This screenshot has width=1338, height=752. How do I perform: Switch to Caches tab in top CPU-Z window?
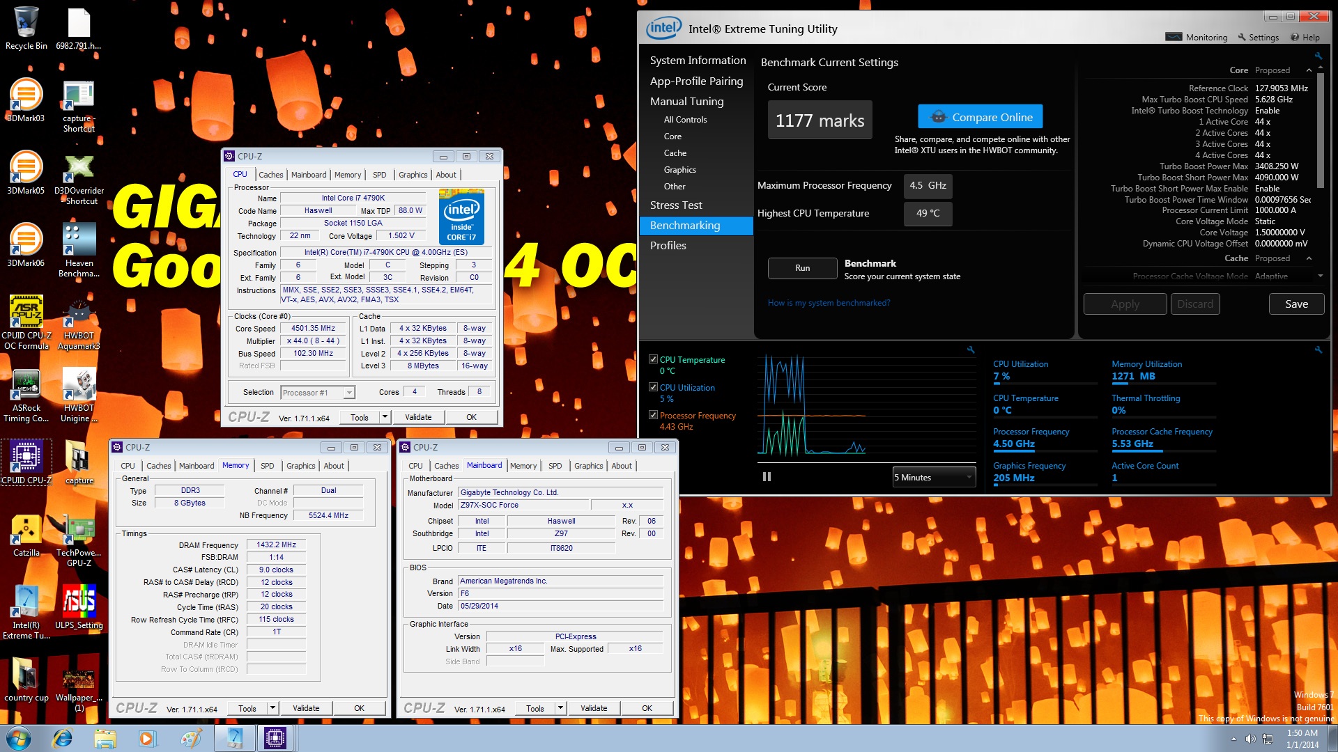[270, 175]
